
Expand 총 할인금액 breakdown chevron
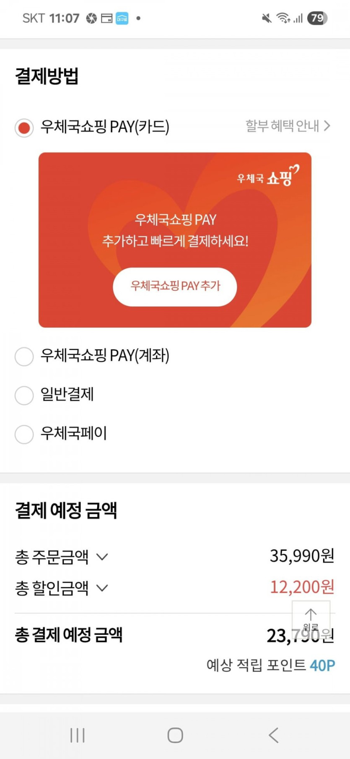tap(102, 588)
